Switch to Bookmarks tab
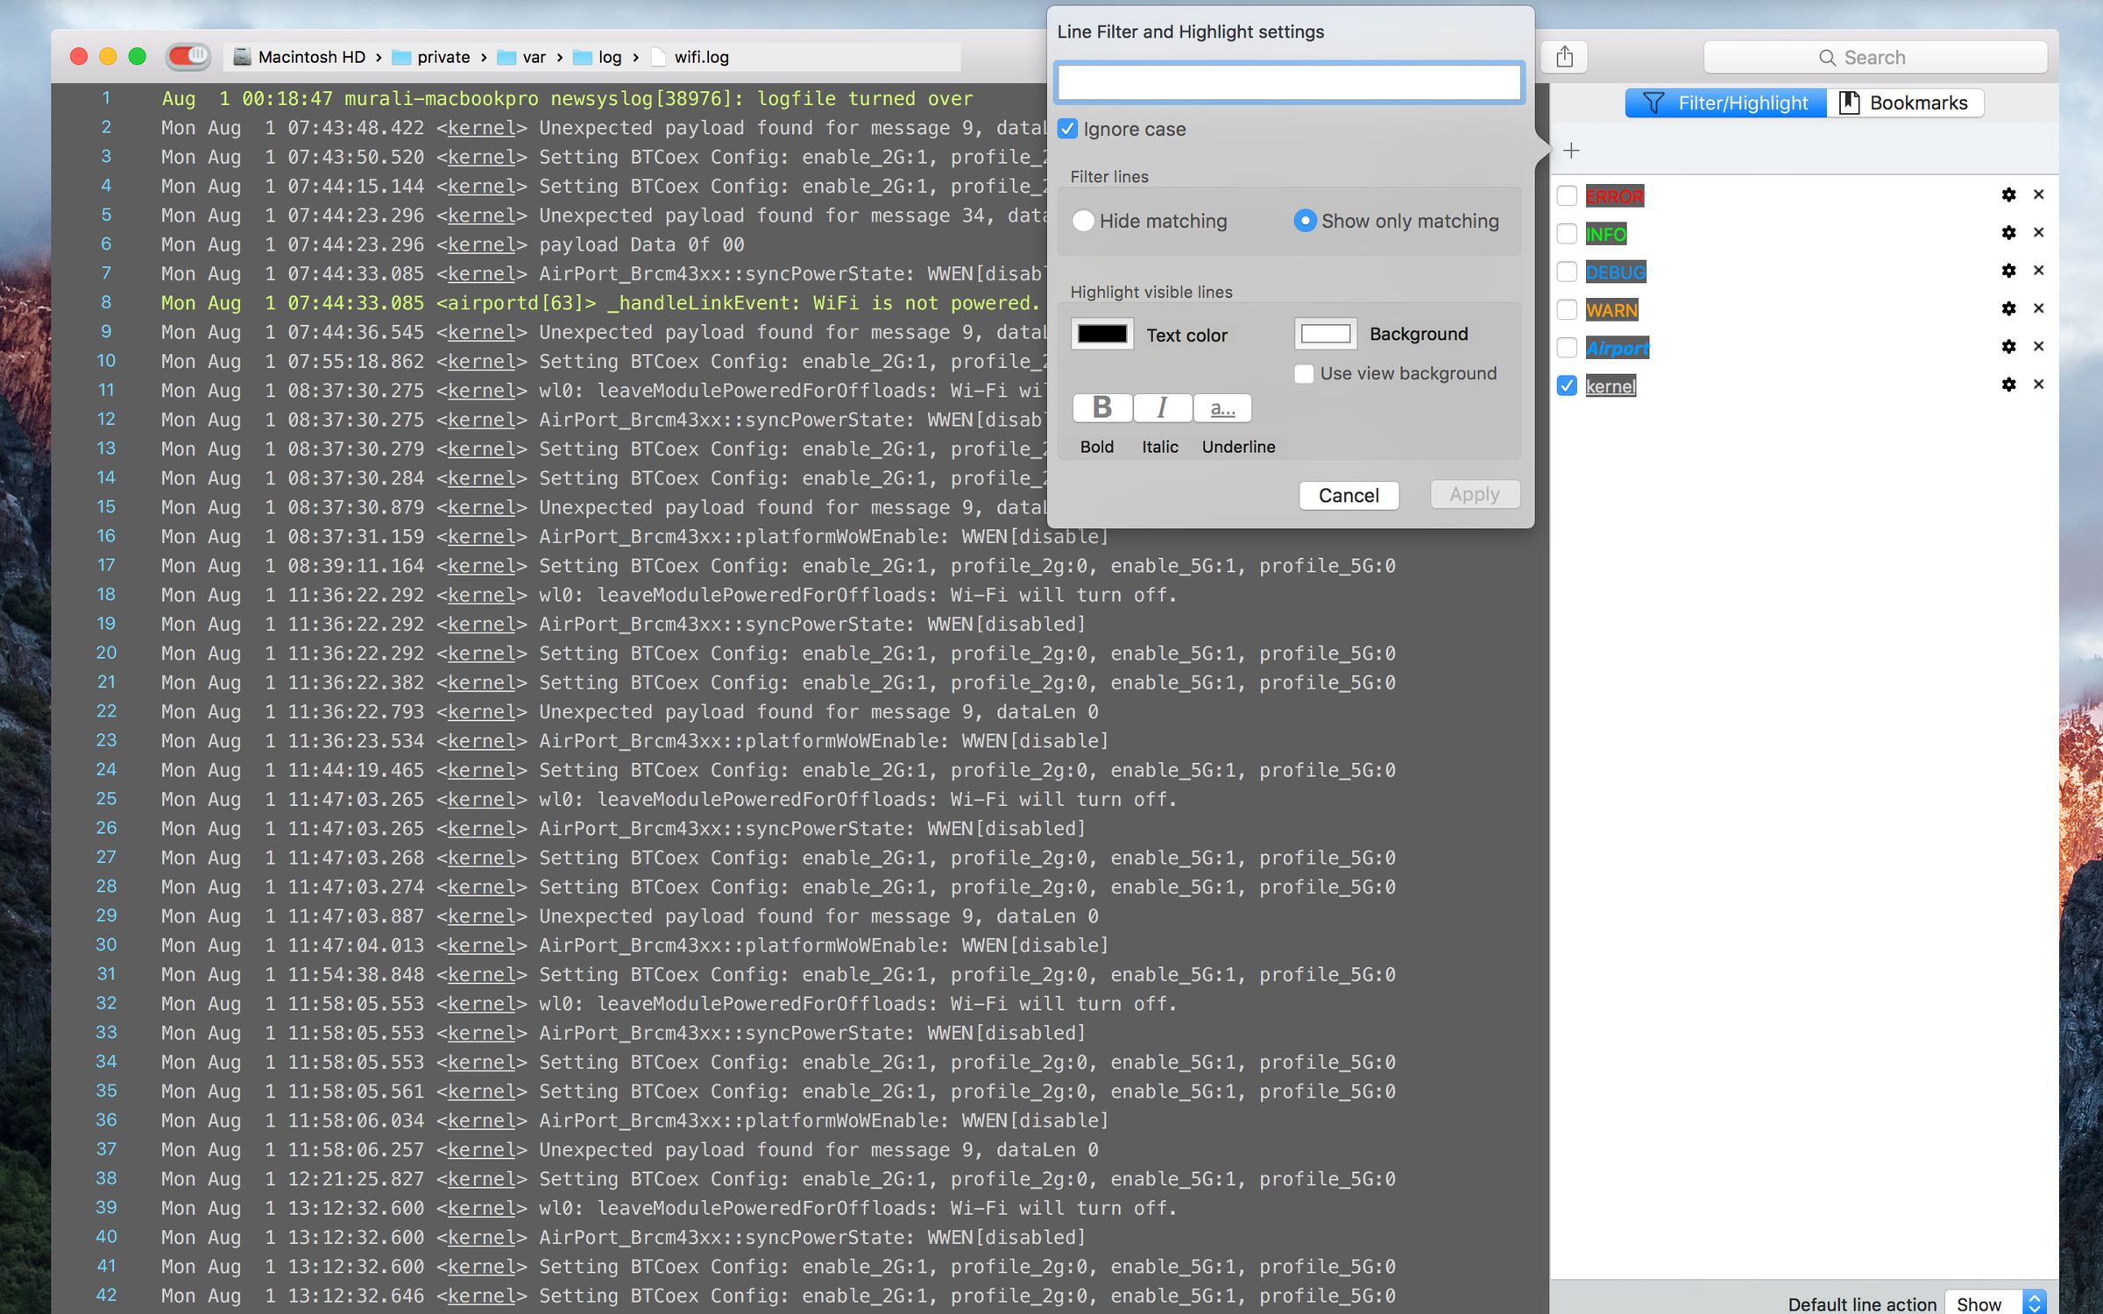2103x1314 pixels. pos(1905,103)
